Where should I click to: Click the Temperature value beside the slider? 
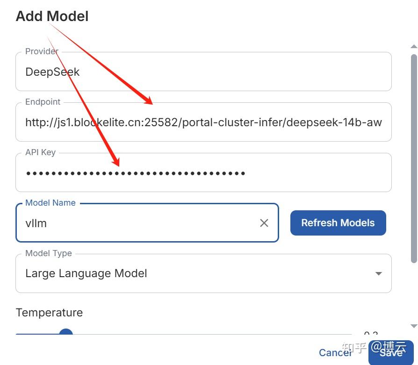(371, 334)
